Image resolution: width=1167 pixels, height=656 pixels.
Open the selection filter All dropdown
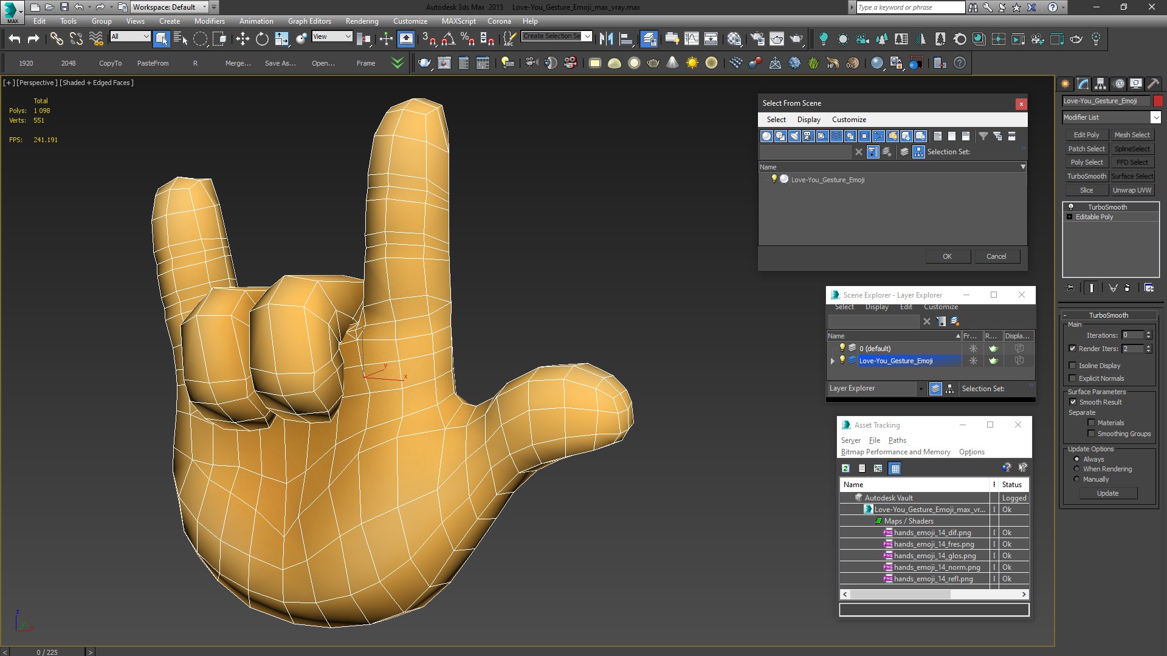coord(130,36)
